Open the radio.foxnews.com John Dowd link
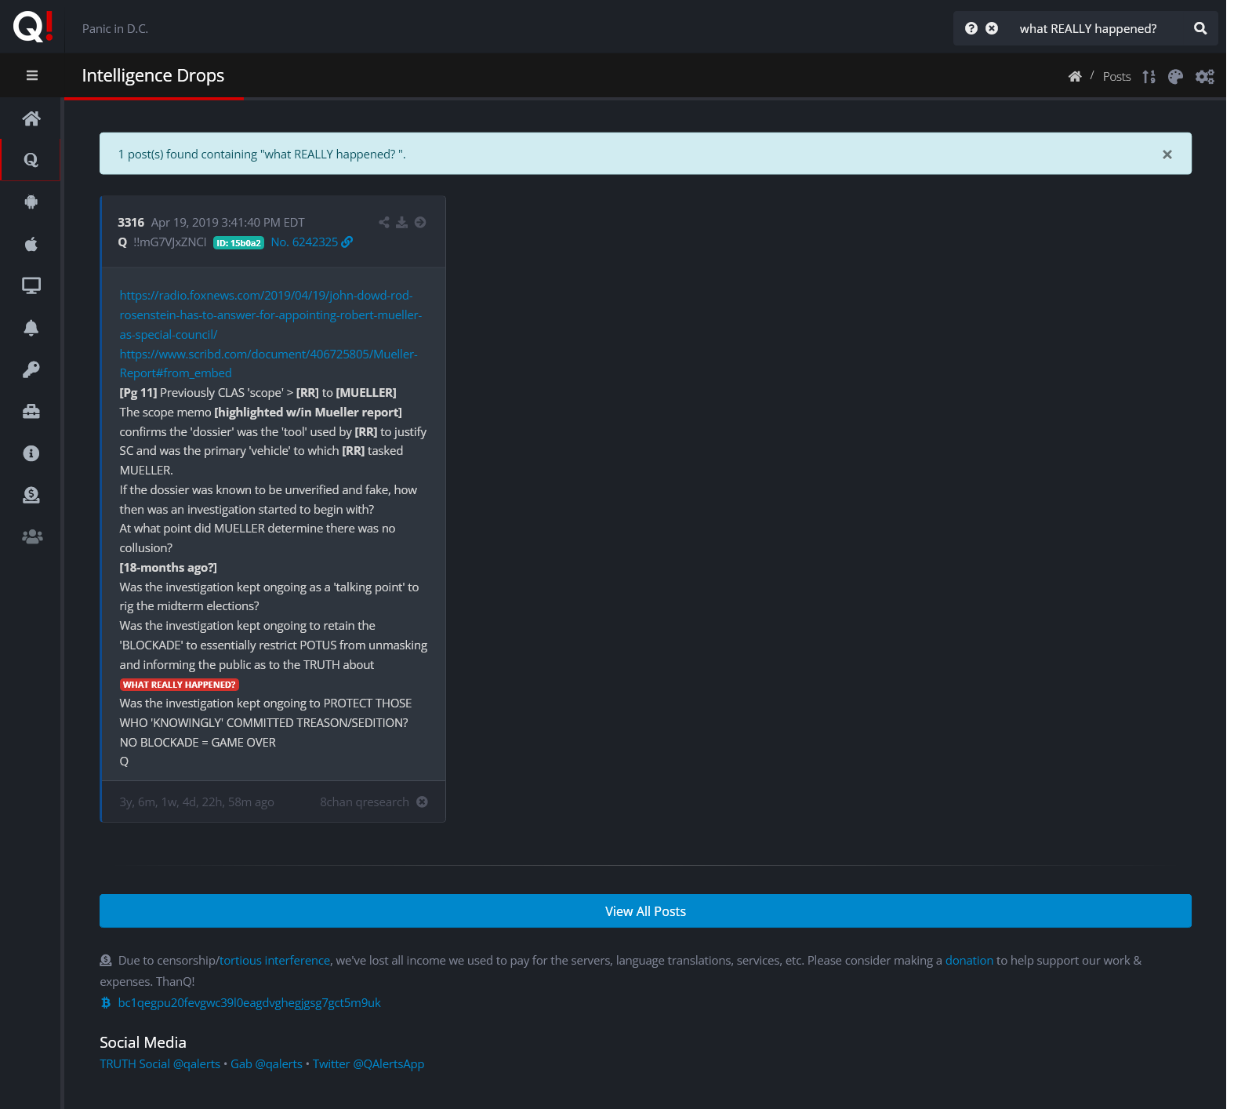Image resolution: width=1234 pixels, height=1116 pixels. pyautogui.click(x=270, y=314)
